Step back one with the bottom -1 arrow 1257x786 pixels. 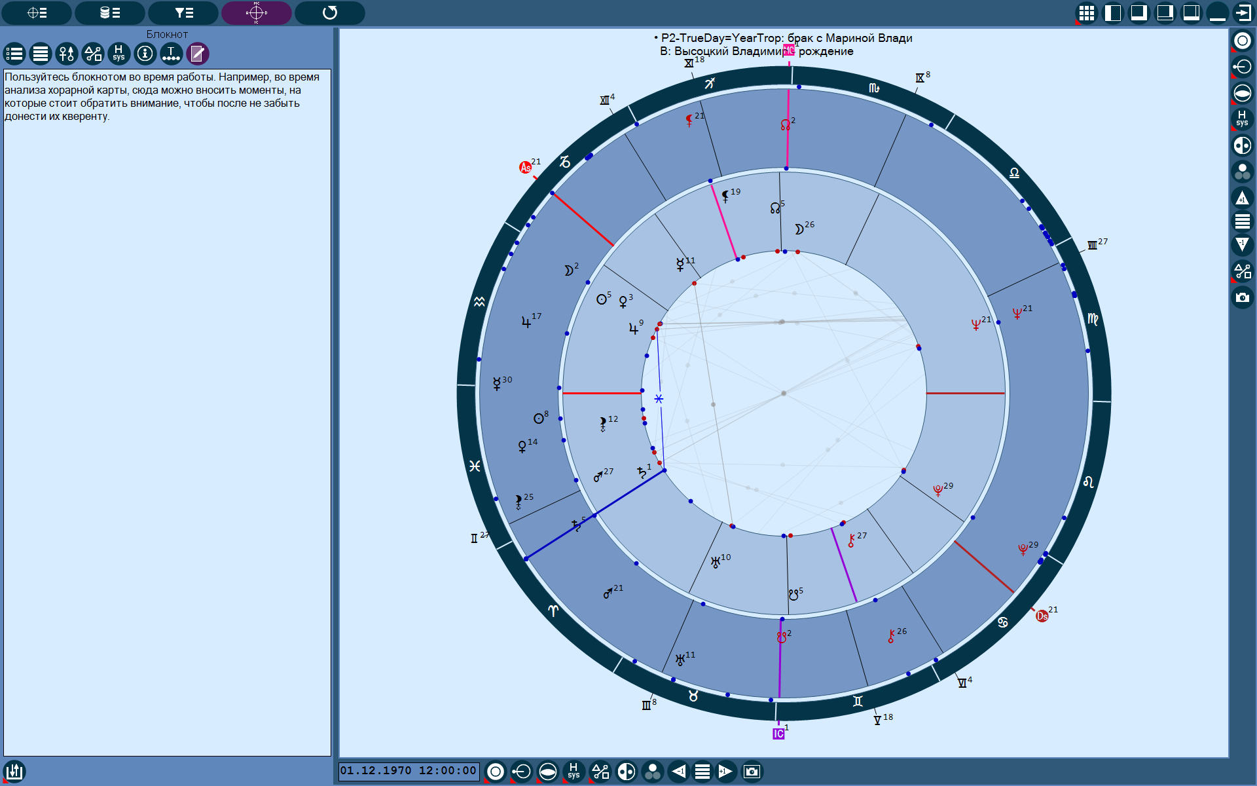pos(679,772)
